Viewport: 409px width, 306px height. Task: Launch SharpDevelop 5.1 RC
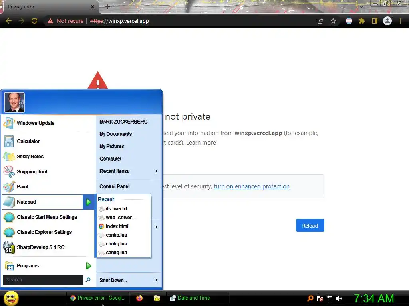48,247
